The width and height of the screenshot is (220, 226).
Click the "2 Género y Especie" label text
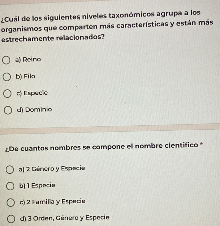(x=56, y=169)
